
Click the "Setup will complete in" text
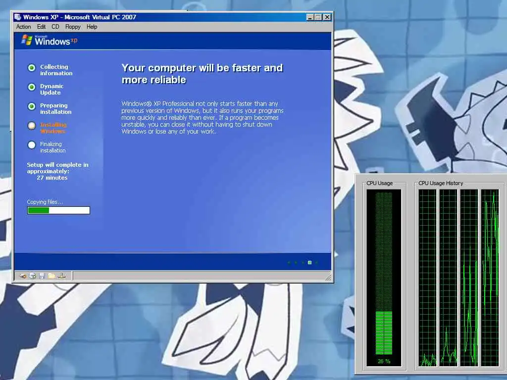[57, 165]
